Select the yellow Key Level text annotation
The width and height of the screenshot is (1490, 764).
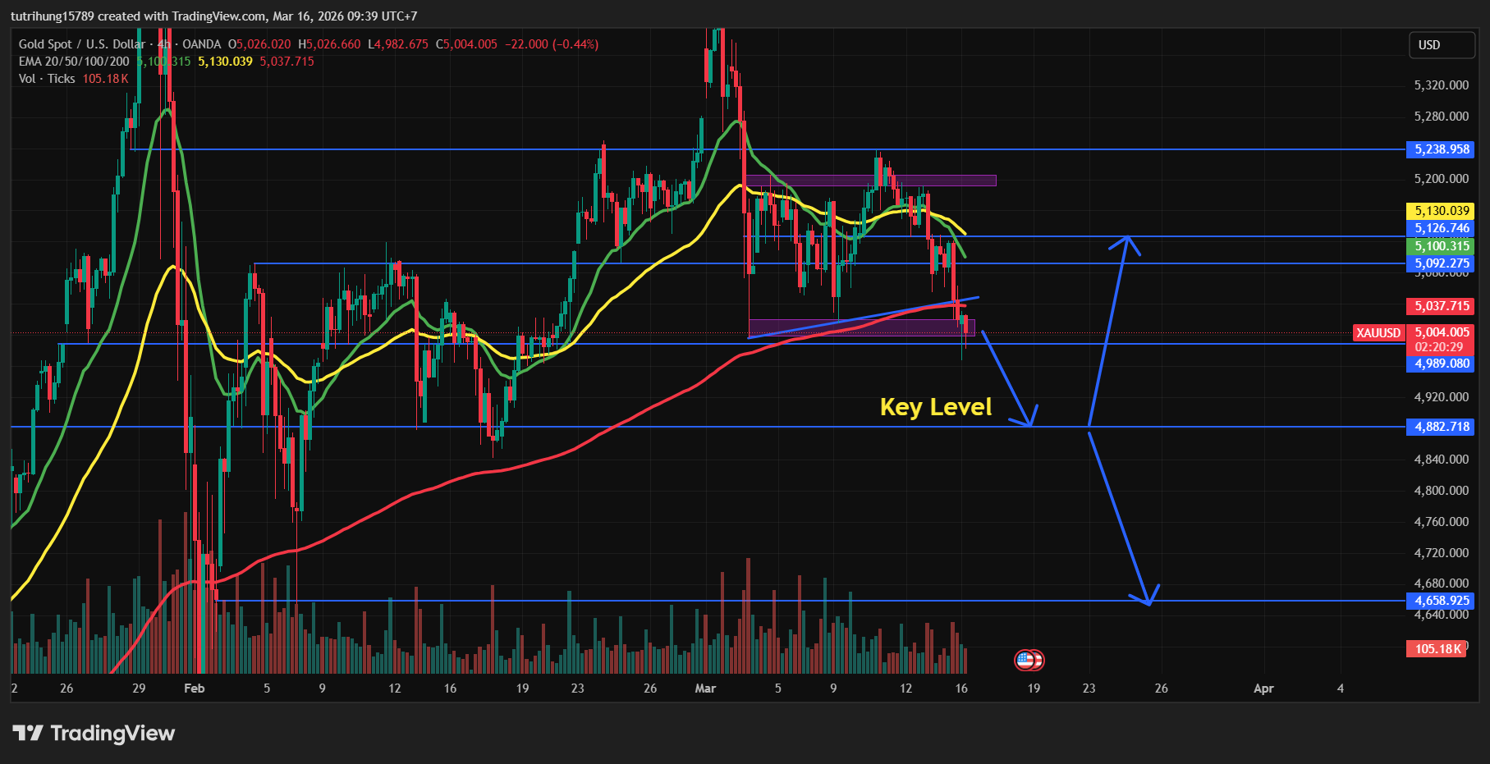pyautogui.click(x=935, y=407)
